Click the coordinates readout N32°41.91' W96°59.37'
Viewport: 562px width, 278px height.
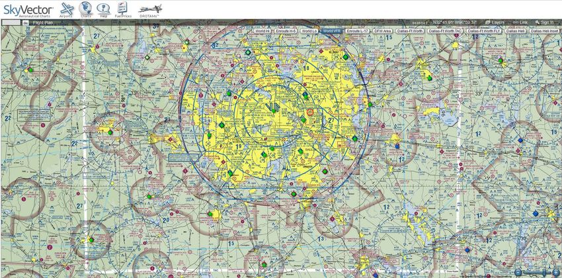(x=455, y=23)
